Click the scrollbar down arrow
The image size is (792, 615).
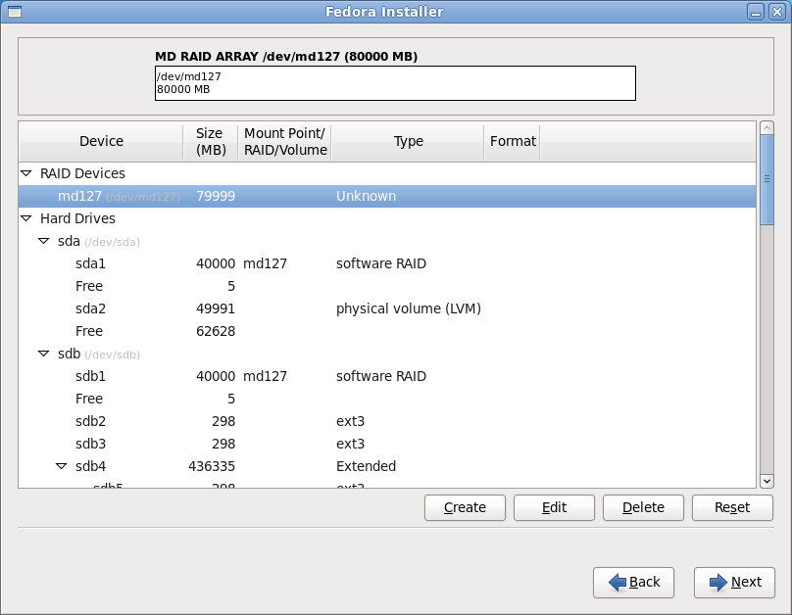tap(767, 481)
